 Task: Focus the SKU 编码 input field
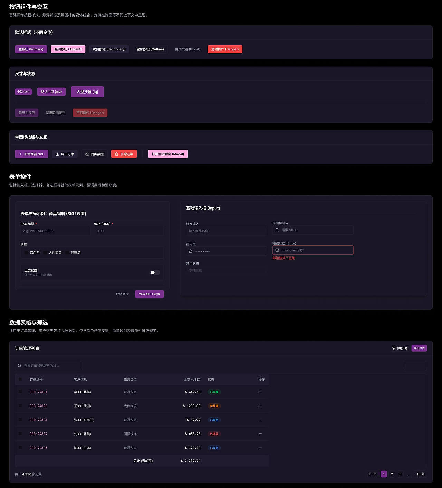point(55,231)
